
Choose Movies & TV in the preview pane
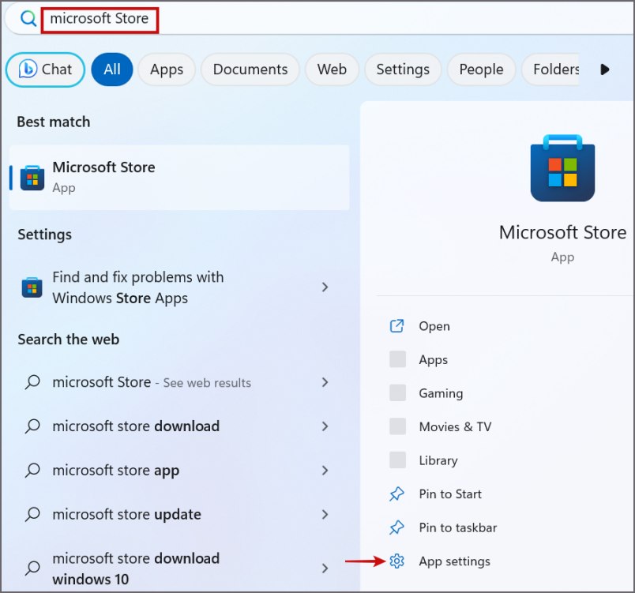[x=455, y=426]
